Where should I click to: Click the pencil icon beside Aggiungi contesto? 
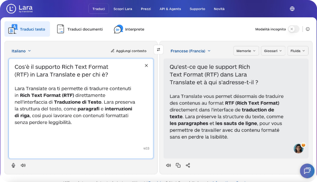pos(112,51)
